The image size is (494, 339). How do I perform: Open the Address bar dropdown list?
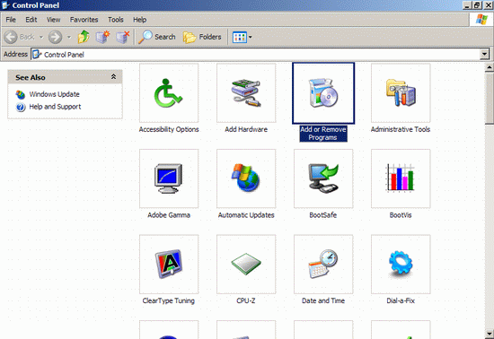tap(484, 54)
